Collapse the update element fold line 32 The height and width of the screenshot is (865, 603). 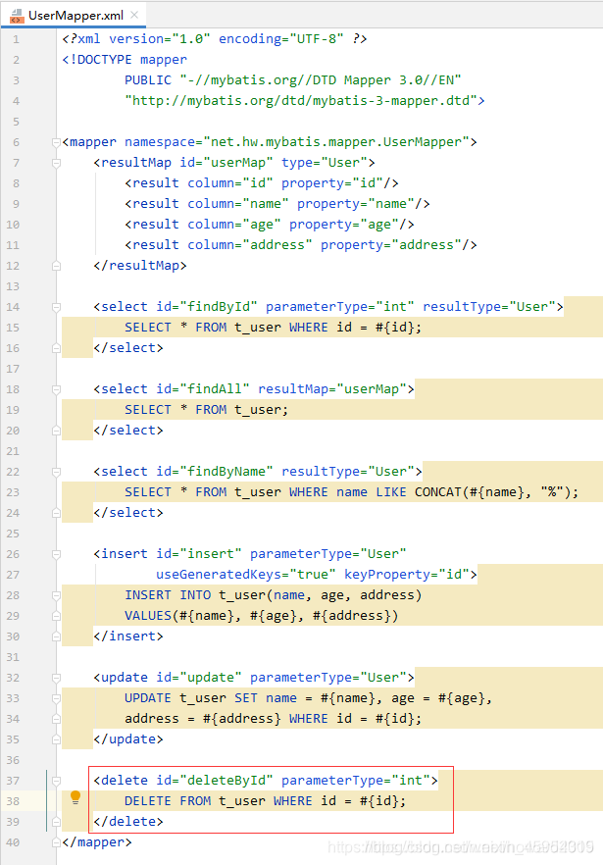56,678
